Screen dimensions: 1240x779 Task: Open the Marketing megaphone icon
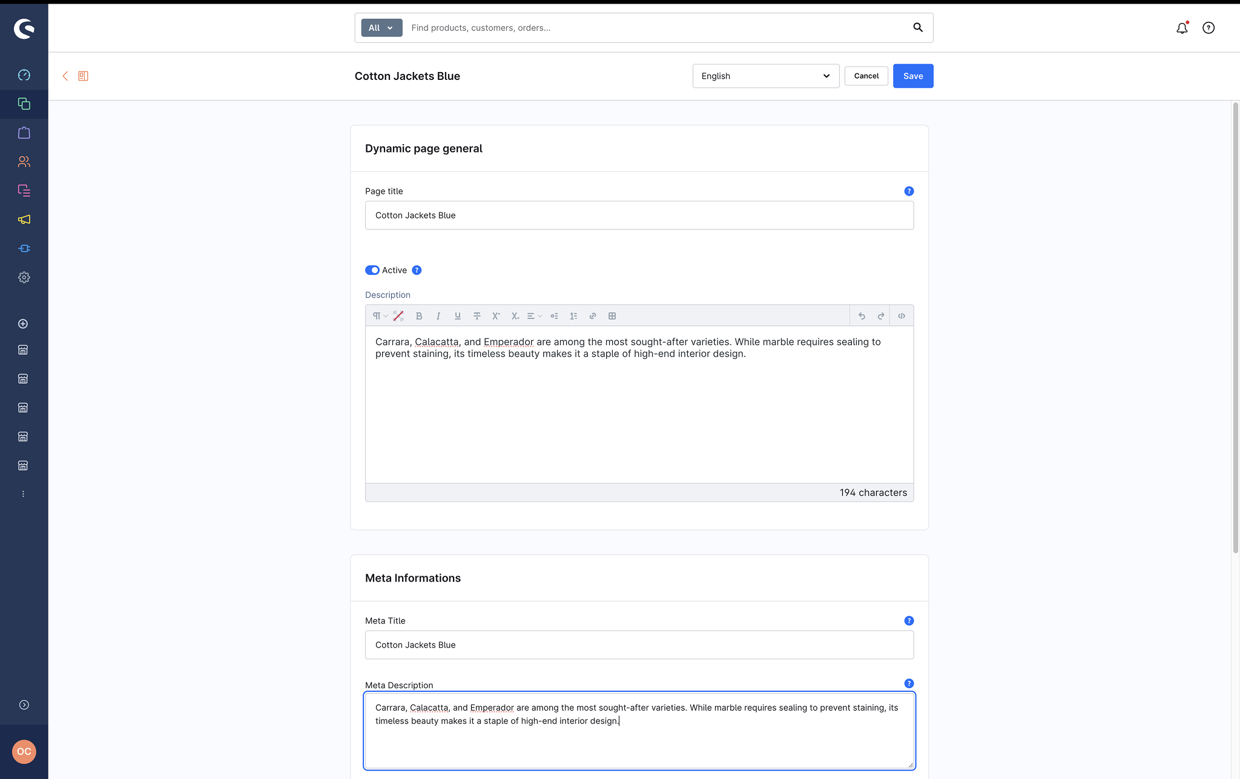click(x=24, y=220)
